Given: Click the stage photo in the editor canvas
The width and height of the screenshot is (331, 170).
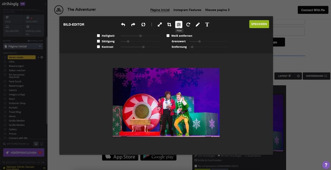Looking at the screenshot, I should pyautogui.click(x=166, y=102).
